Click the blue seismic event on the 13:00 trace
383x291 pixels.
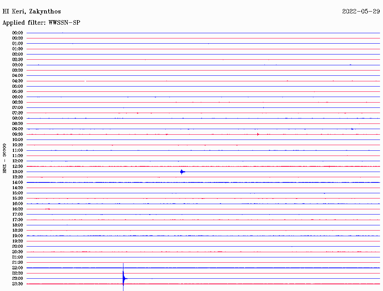[183, 172]
